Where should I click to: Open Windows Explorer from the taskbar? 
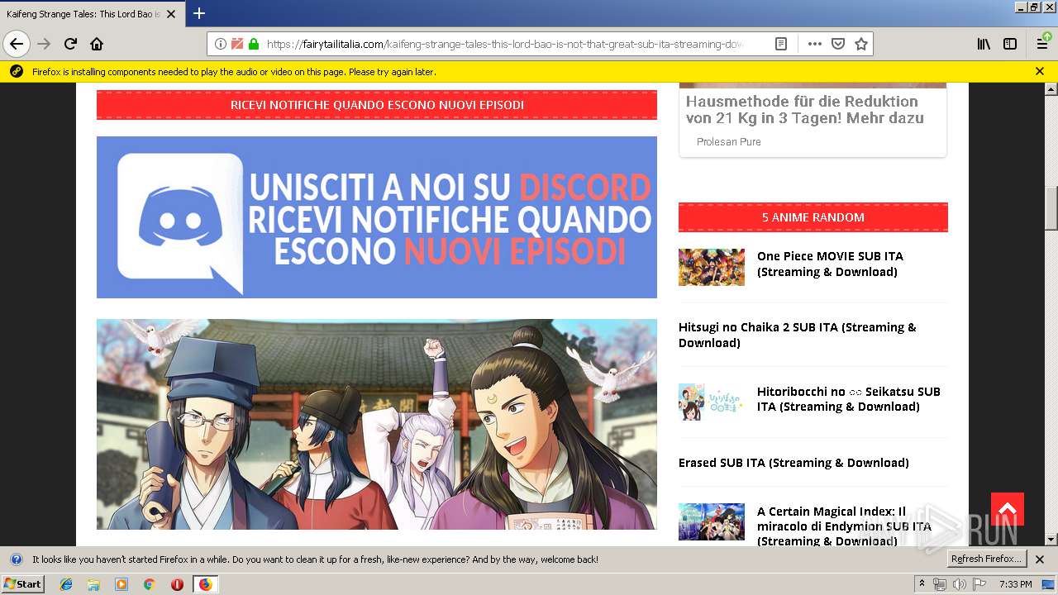pos(93,584)
